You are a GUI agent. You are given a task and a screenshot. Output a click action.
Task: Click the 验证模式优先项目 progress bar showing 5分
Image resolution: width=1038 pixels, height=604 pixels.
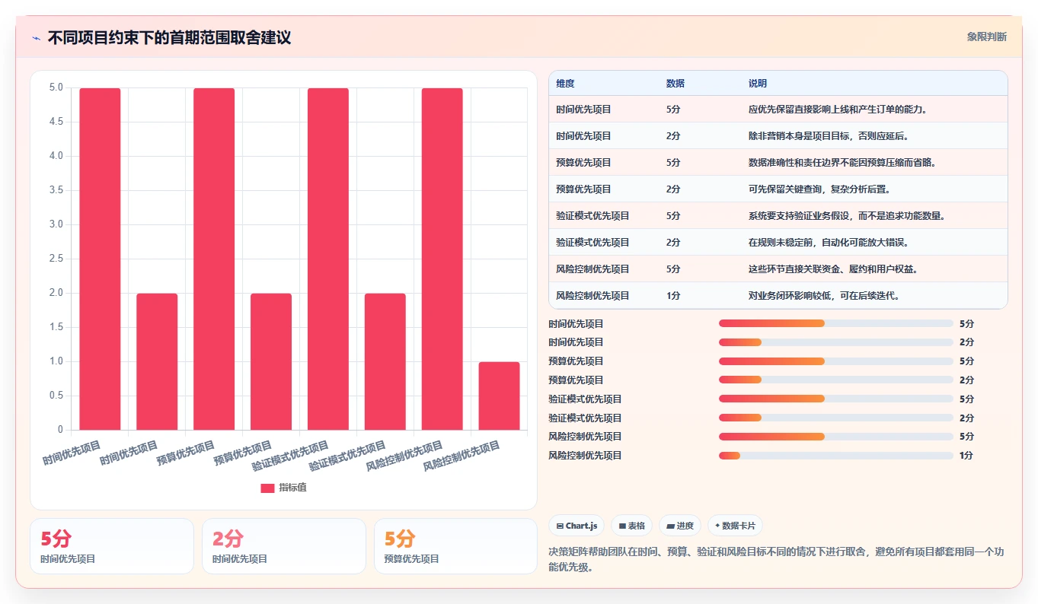[835, 399]
